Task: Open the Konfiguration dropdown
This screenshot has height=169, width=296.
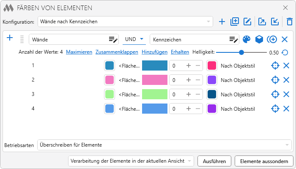Action: [125, 21]
